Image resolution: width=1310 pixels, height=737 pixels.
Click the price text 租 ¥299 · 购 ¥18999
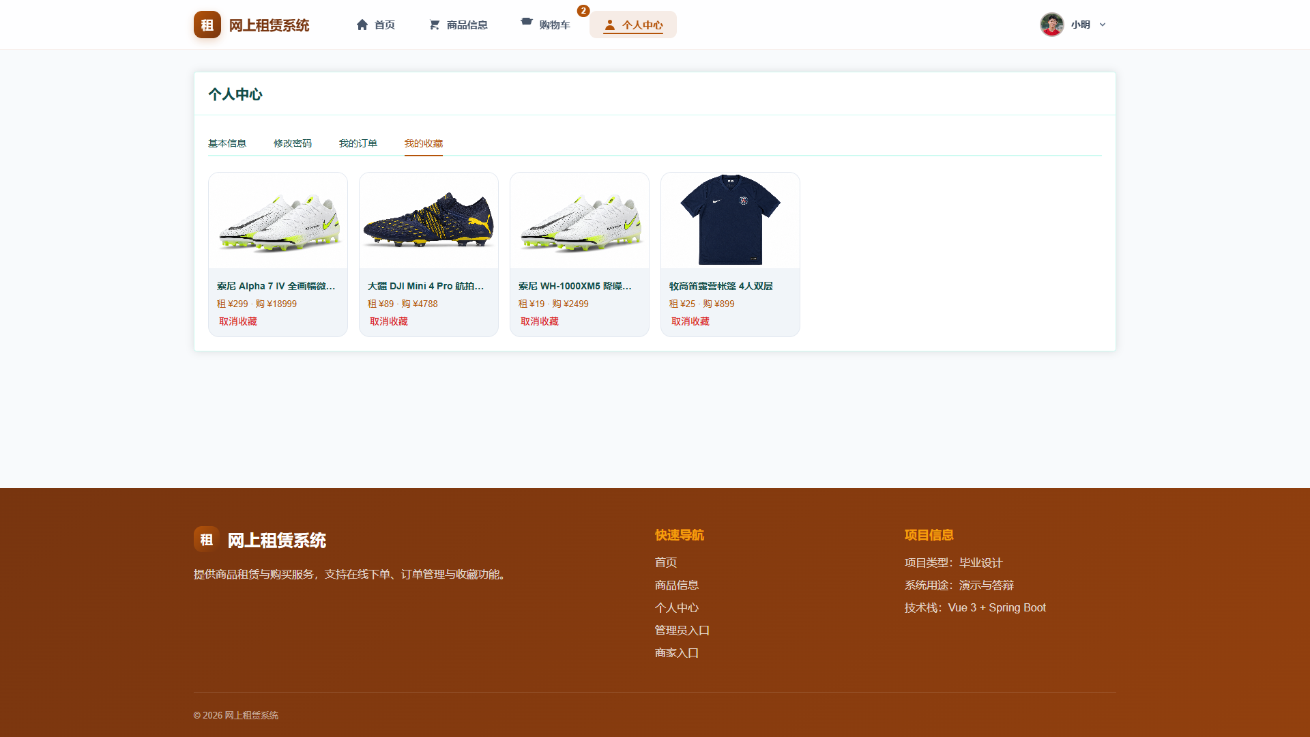pos(257,304)
